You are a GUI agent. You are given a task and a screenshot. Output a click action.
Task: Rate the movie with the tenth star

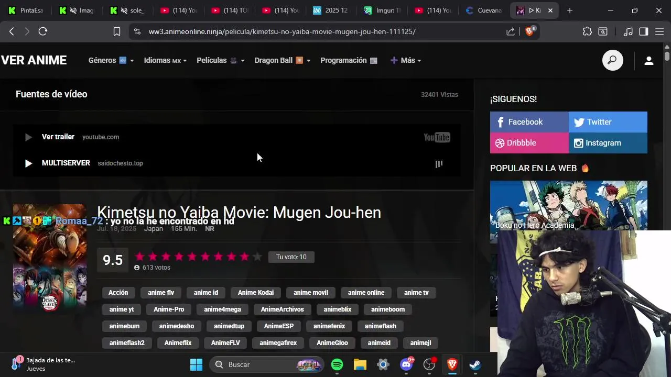point(257,257)
